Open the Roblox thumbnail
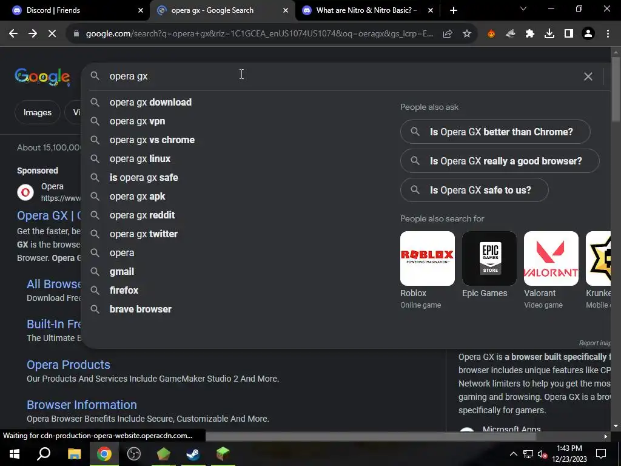 [x=428, y=258]
